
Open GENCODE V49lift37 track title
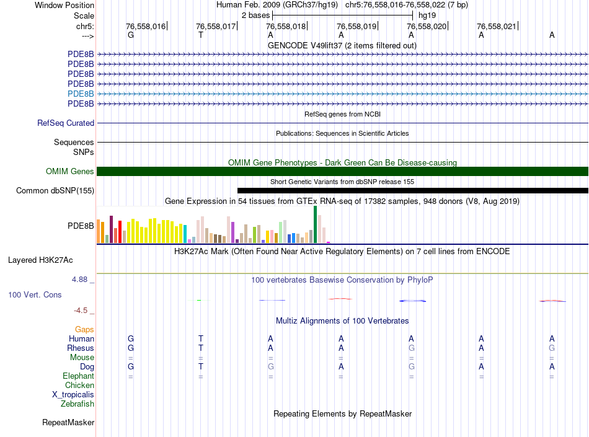(342, 46)
